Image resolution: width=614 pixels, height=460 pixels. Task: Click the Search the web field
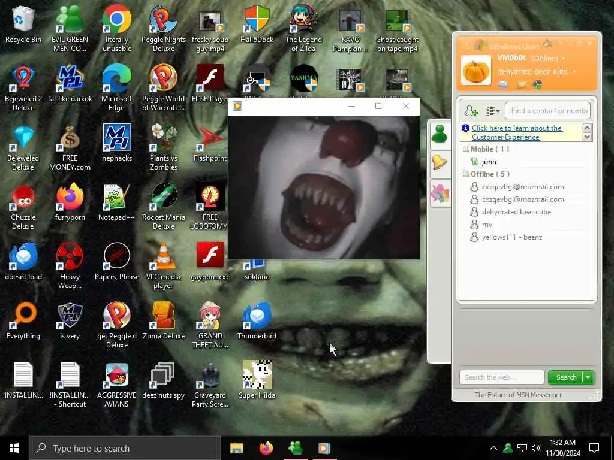(x=502, y=377)
